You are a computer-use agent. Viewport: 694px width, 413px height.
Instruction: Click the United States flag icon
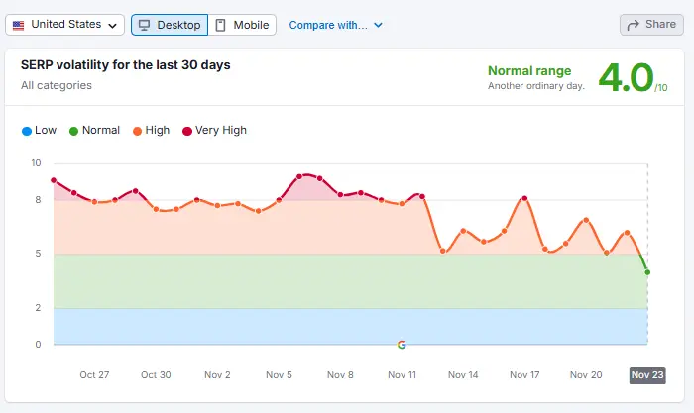[18, 25]
